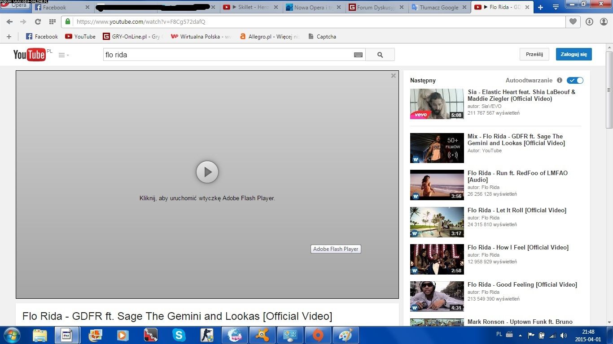Open Flo Rida Run ft. RedFoo thumbnail
Image resolution: width=613 pixels, height=344 pixels.
tap(437, 185)
